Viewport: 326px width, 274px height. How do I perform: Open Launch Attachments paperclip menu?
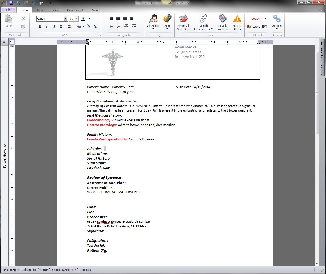click(203, 23)
